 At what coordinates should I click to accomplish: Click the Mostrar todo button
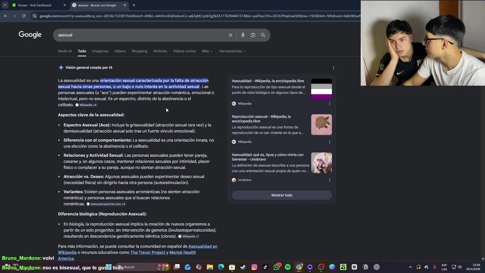pos(282,195)
